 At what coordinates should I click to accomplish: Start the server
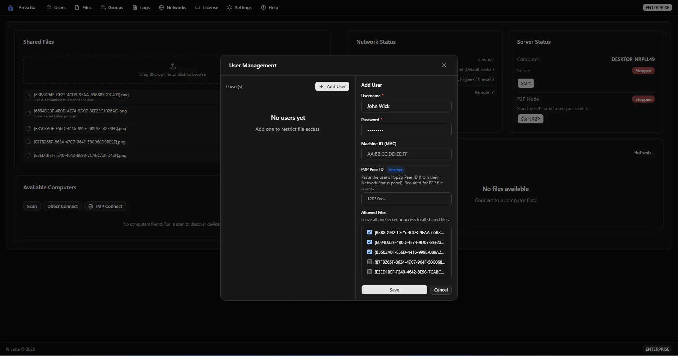pos(526,84)
